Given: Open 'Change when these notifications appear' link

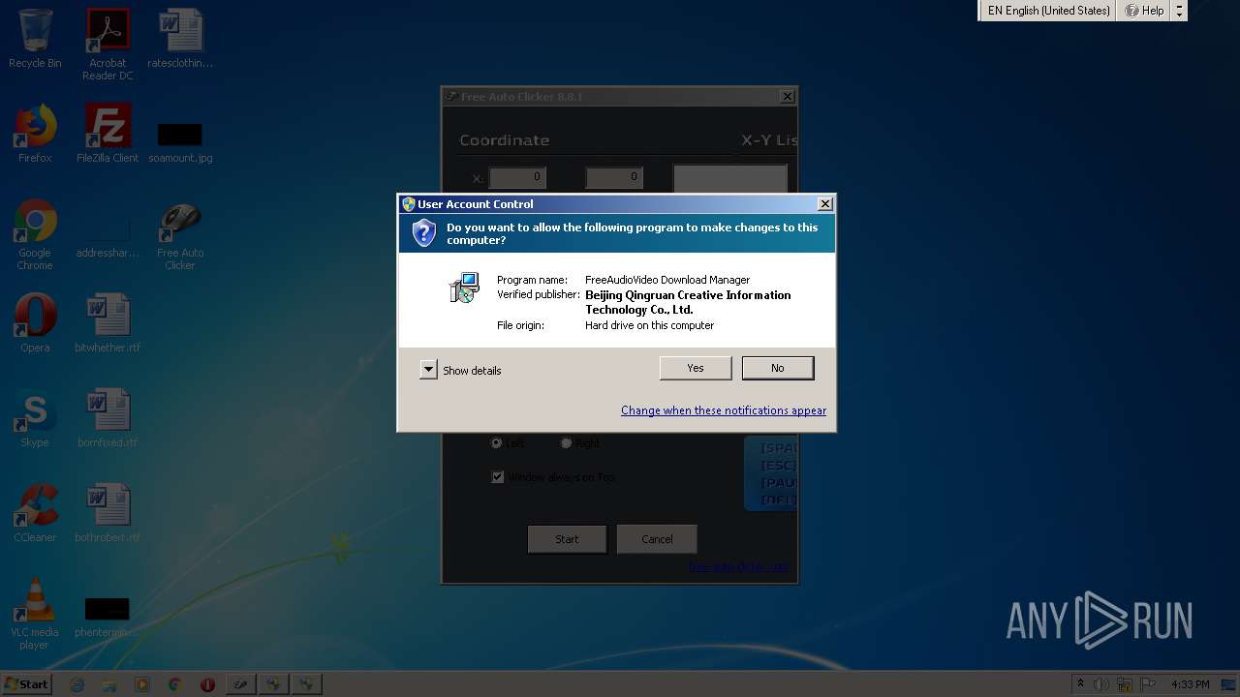Looking at the screenshot, I should pos(724,410).
